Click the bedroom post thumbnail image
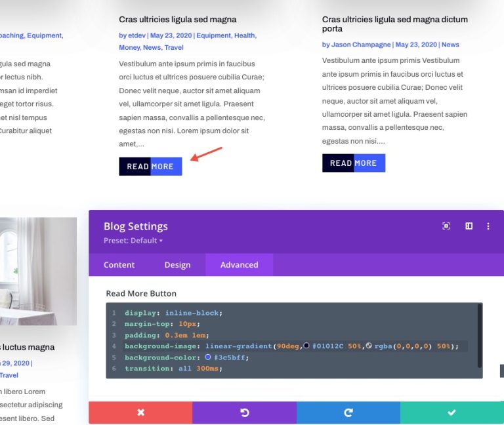504x425 pixels. click(38, 272)
